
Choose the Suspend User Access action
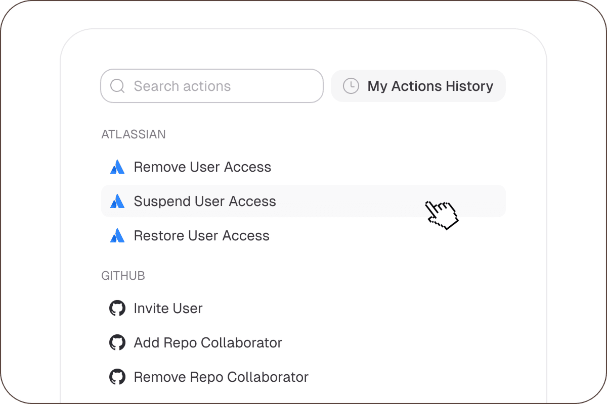205,201
